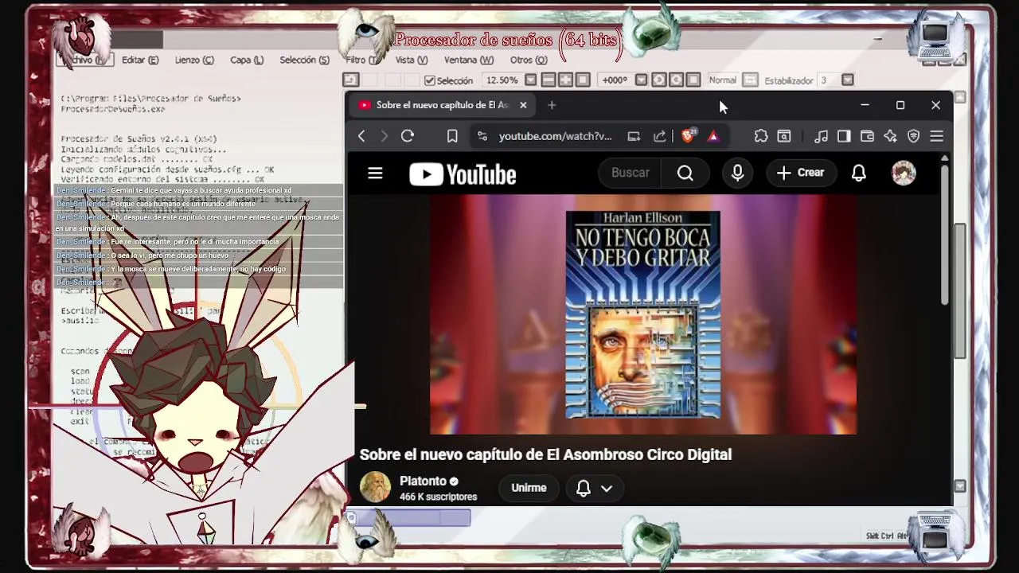Open the account avatar menu

[904, 173]
